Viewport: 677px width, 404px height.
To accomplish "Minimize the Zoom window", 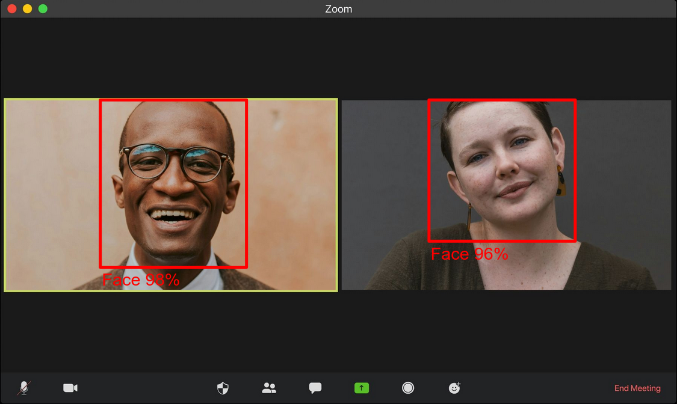I will pos(27,9).
